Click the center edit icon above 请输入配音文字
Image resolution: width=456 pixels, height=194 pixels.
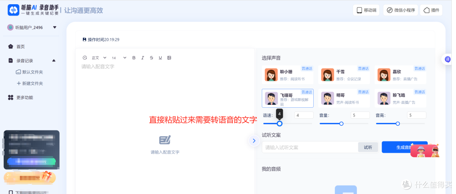click(x=165, y=140)
